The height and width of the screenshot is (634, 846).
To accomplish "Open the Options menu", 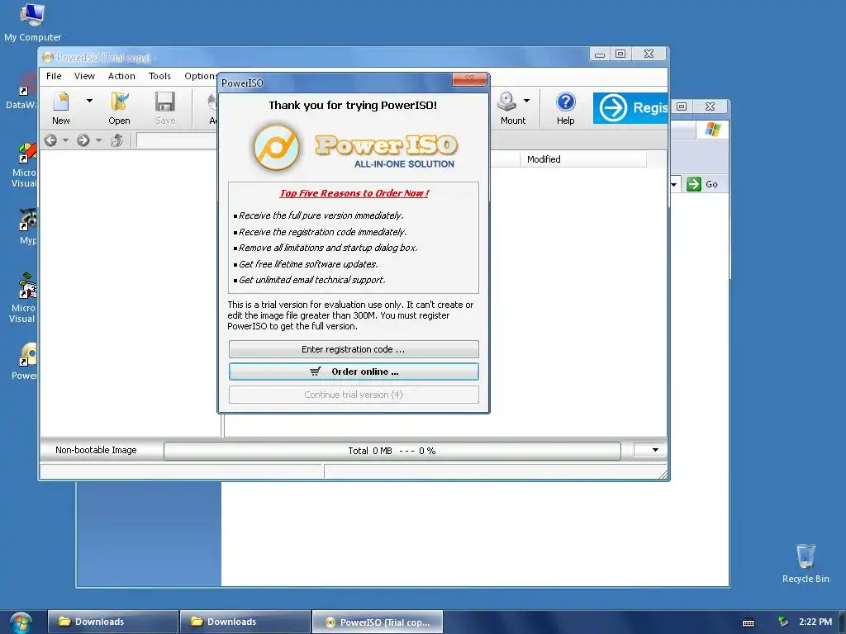I will coord(200,76).
